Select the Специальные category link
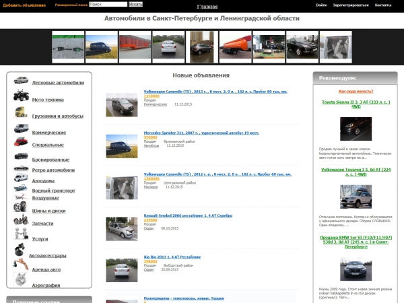 (48, 145)
